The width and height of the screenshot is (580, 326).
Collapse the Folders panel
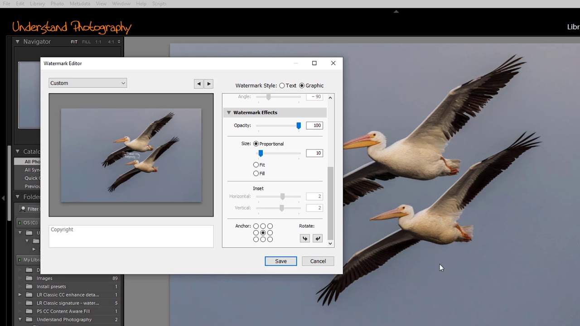point(18,197)
